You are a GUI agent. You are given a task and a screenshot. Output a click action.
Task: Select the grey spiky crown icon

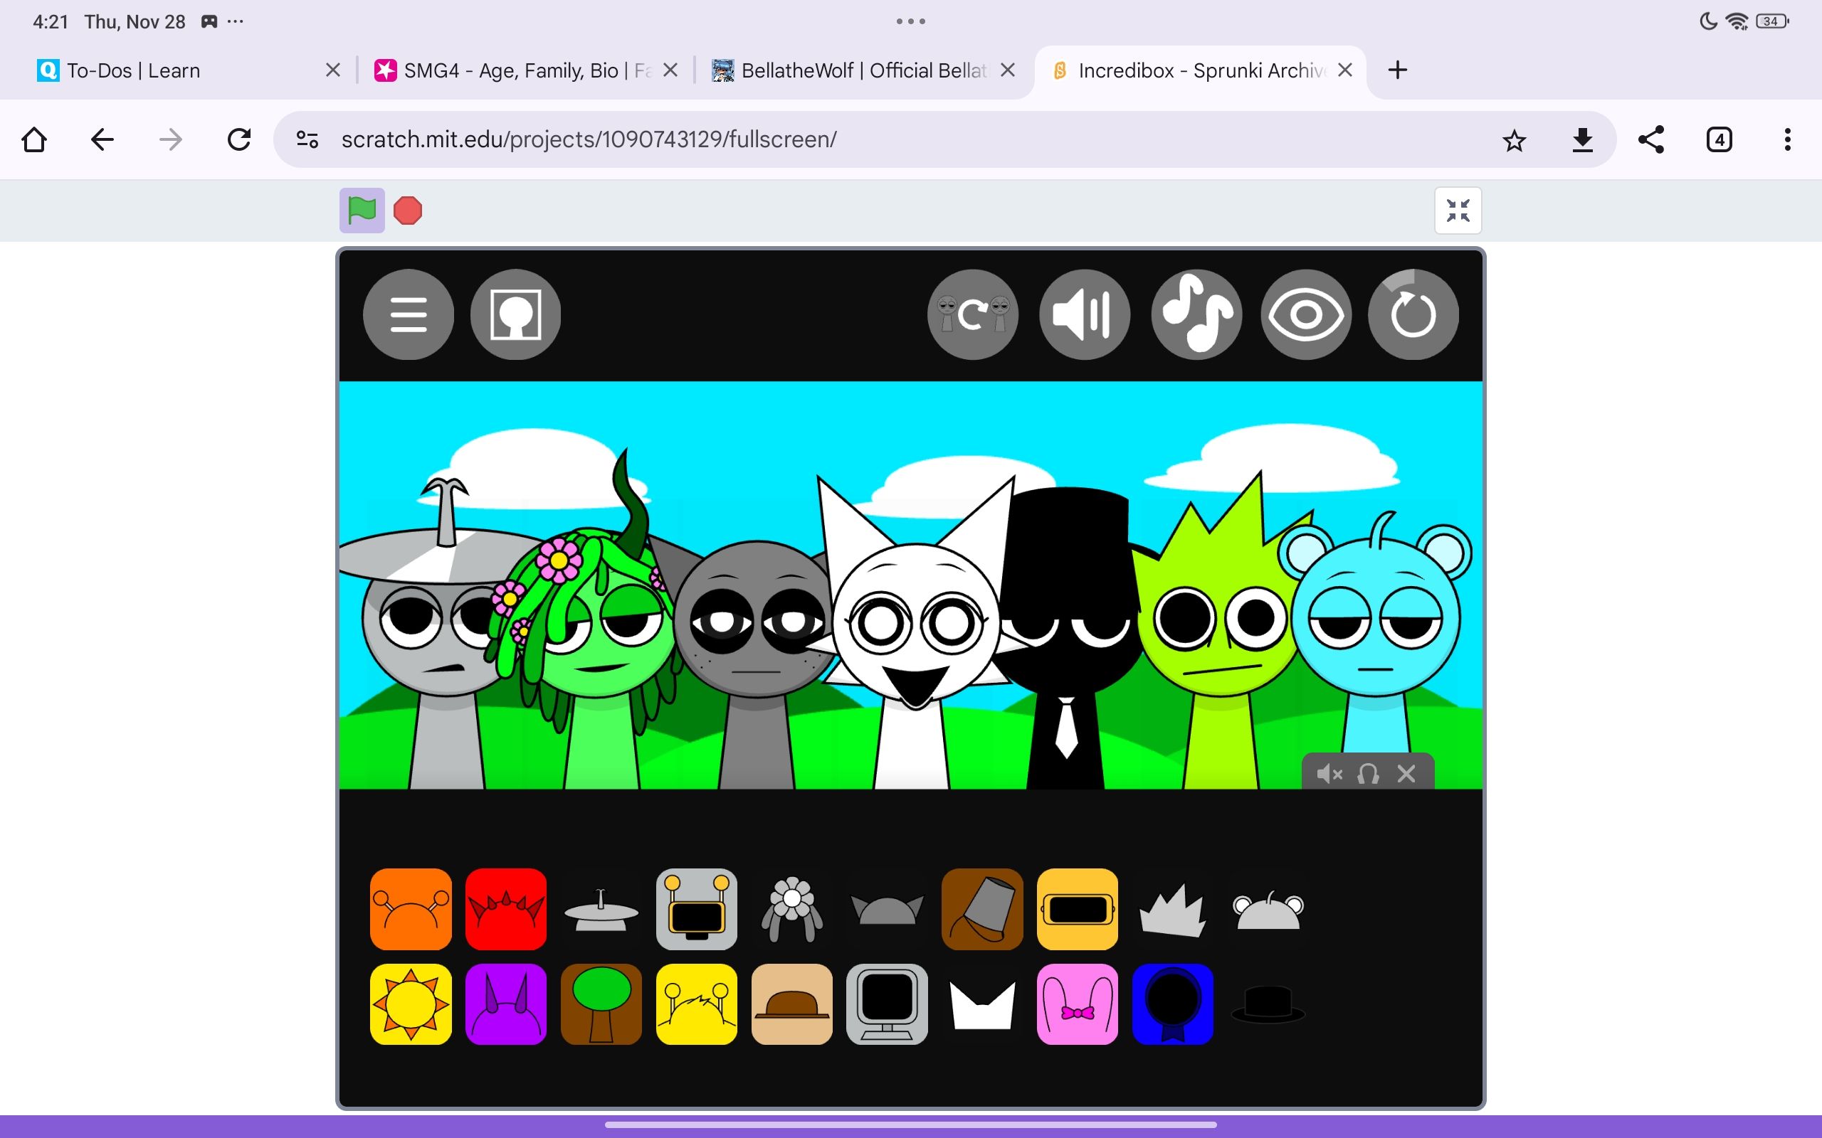[x=1172, y=910]
